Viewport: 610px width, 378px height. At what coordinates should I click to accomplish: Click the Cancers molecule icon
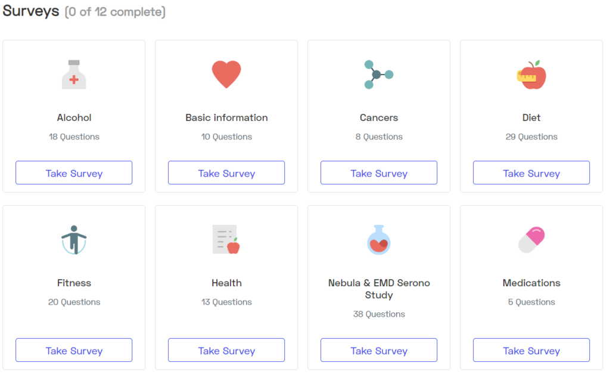(378, 75)
